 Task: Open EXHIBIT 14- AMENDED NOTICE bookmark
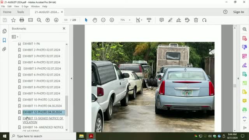[x=43, y=129]
